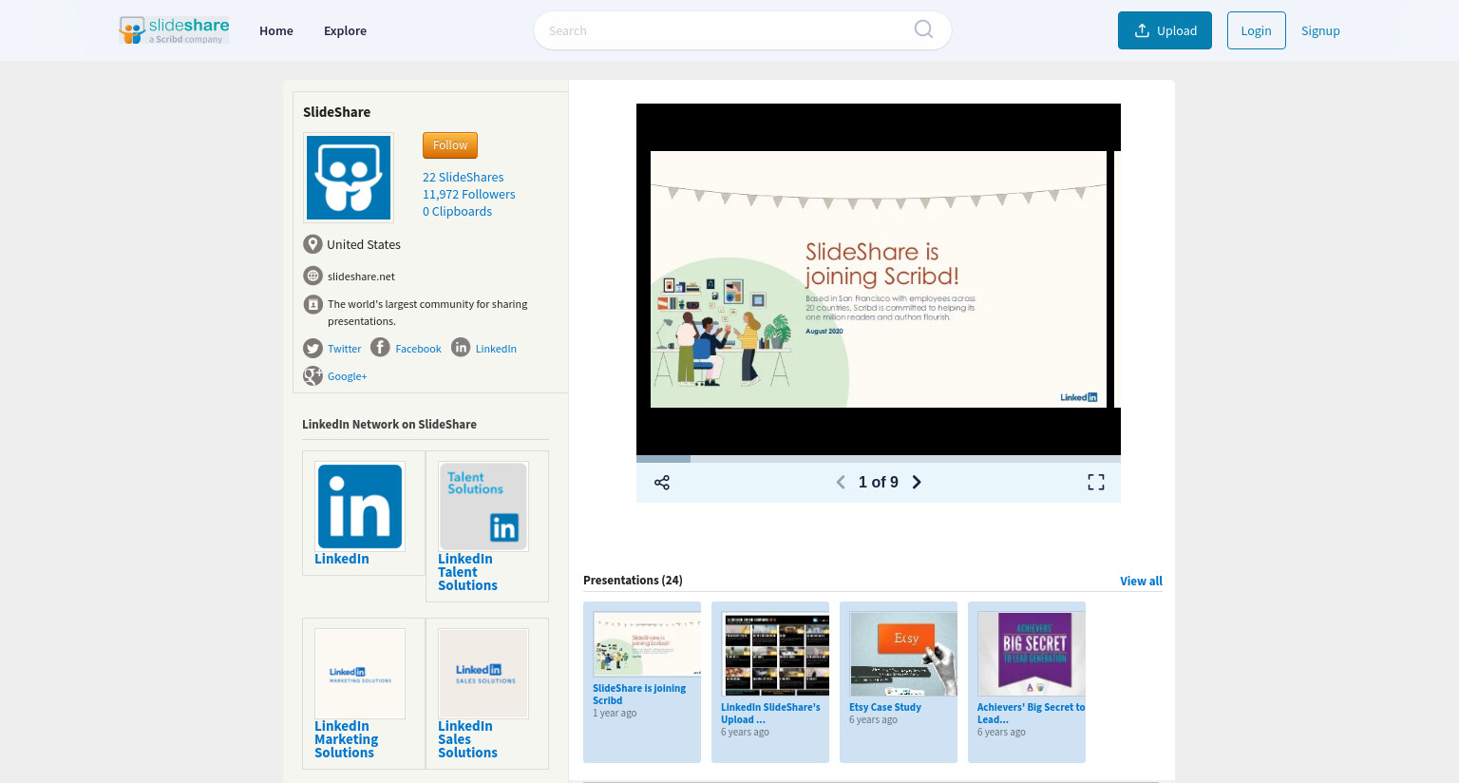
Task: Click the location pin icon
Action: point(313,244)
